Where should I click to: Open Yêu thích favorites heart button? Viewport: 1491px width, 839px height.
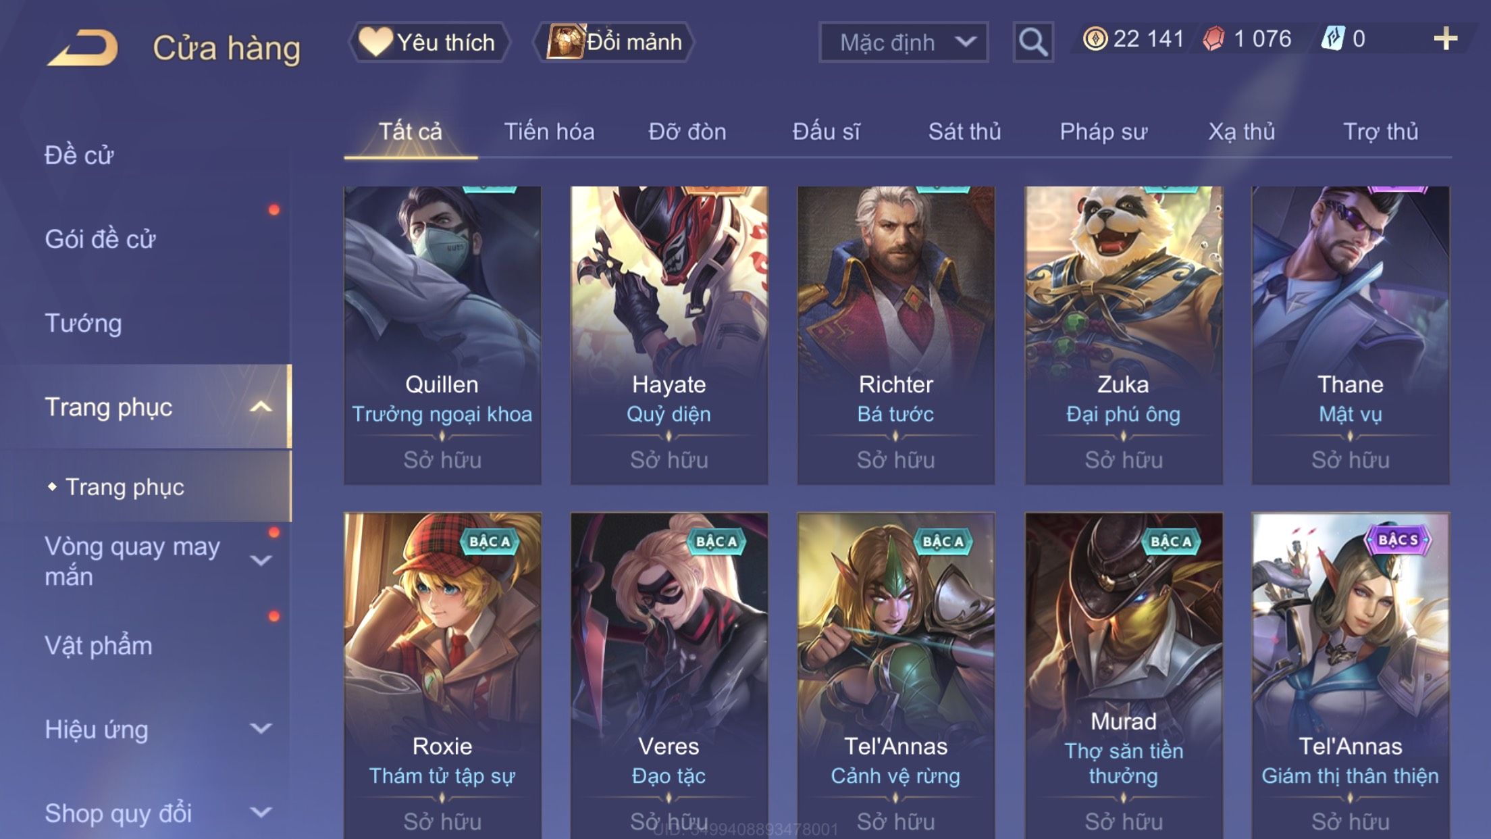coord(428,43)
